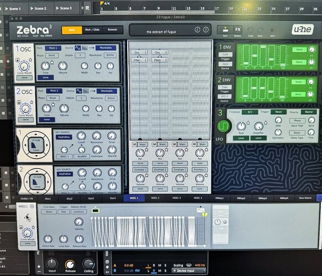Screen dimensions: 322x276
Task: Open the LFO 3 Trigger Reset dropdown
Action: coord(278,112)
